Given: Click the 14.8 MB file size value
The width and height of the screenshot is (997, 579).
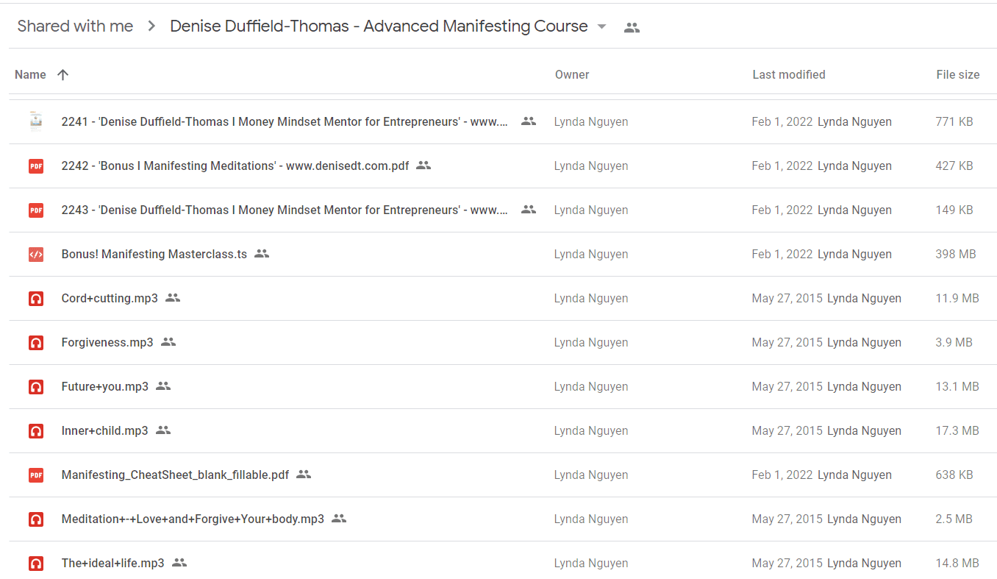Looking at the screenshot, I should click(x=957, y=563).
